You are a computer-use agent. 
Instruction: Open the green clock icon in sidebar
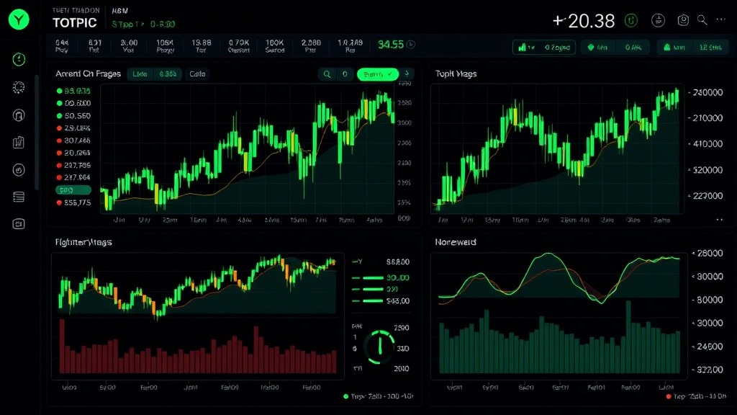click(x=19, y=59)
